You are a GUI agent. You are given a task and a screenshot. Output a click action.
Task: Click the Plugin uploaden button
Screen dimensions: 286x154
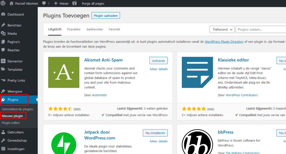106,16
